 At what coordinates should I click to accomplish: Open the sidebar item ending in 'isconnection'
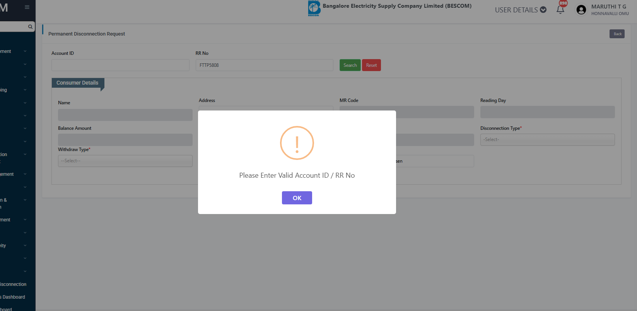point(14,284)
